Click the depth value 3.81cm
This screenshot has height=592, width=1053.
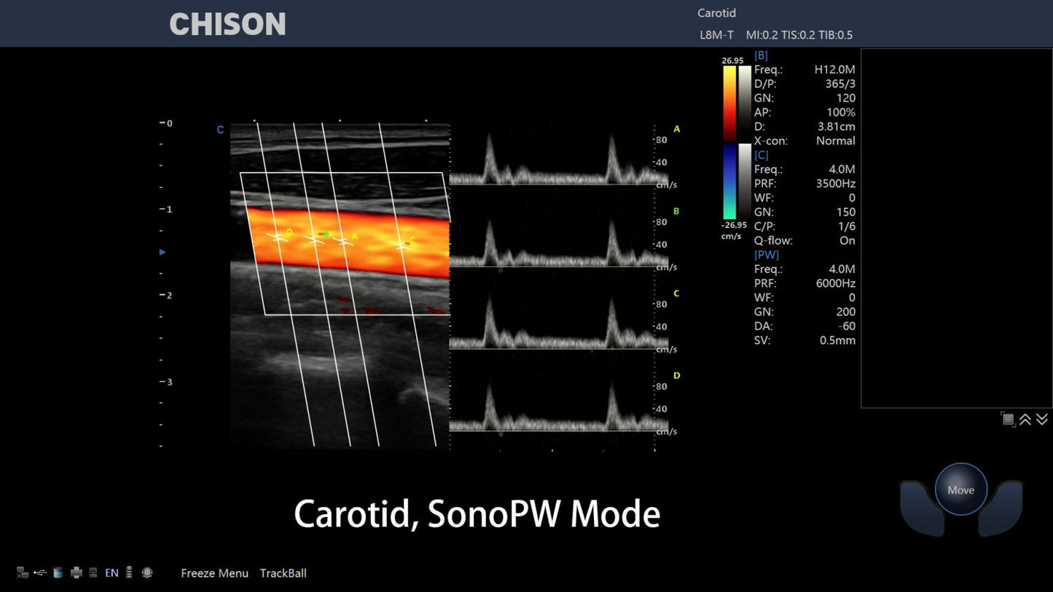pyautogui.click(x=836, y=127)
